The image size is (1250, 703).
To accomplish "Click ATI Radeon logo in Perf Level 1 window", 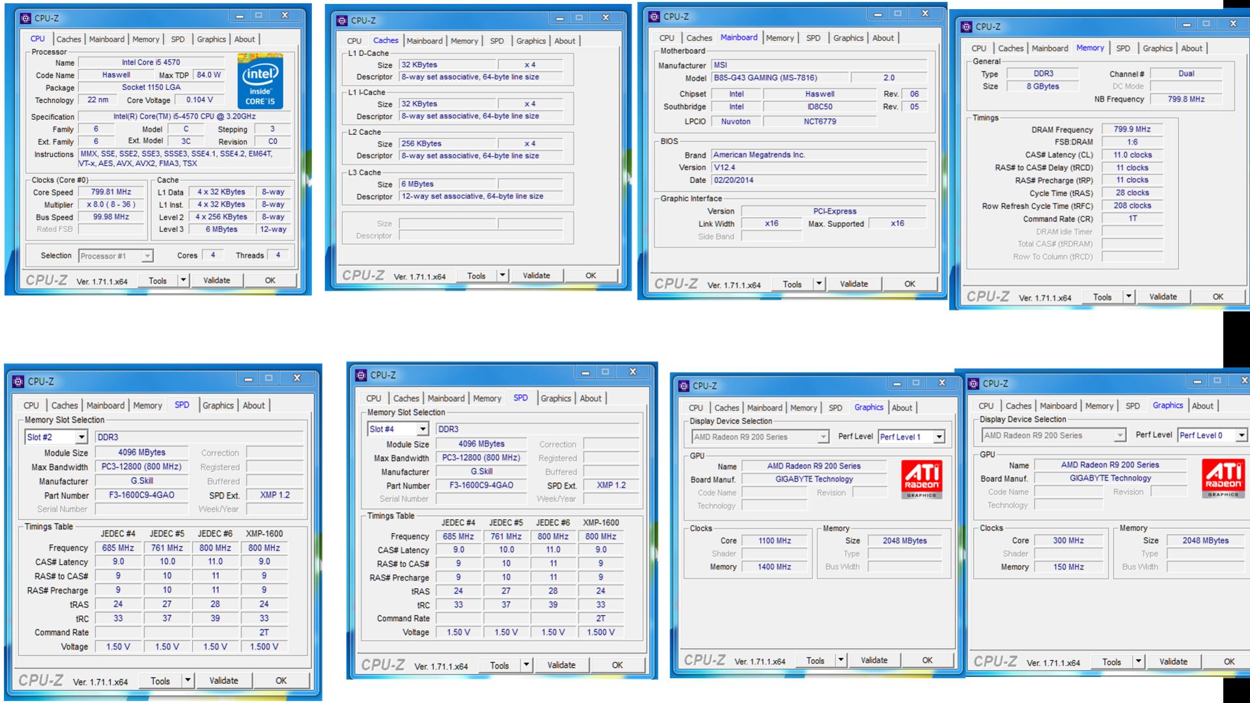I will coord(922,480).
